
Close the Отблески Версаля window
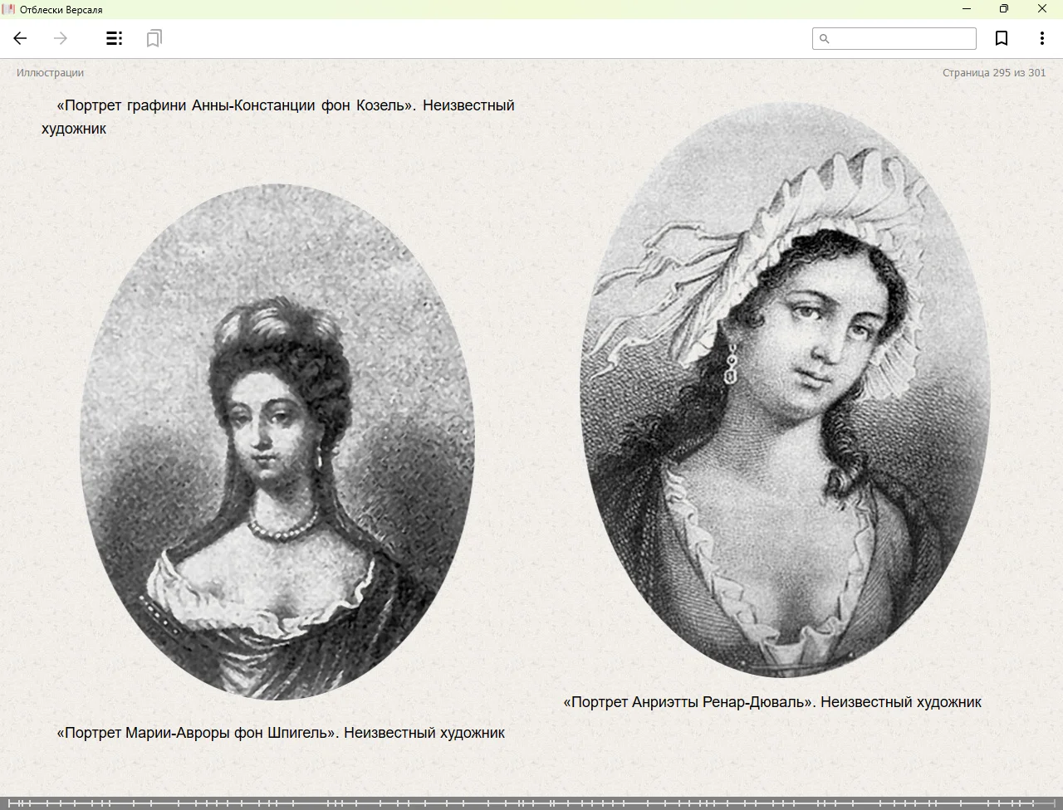pos(1041,9)
